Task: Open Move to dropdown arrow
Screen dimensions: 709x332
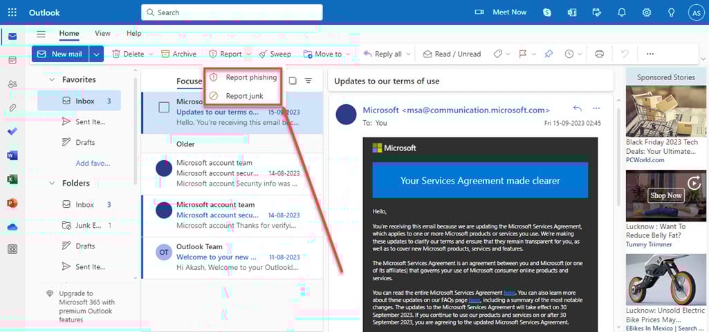Action: pyautogui.click(x=348, y=54)
